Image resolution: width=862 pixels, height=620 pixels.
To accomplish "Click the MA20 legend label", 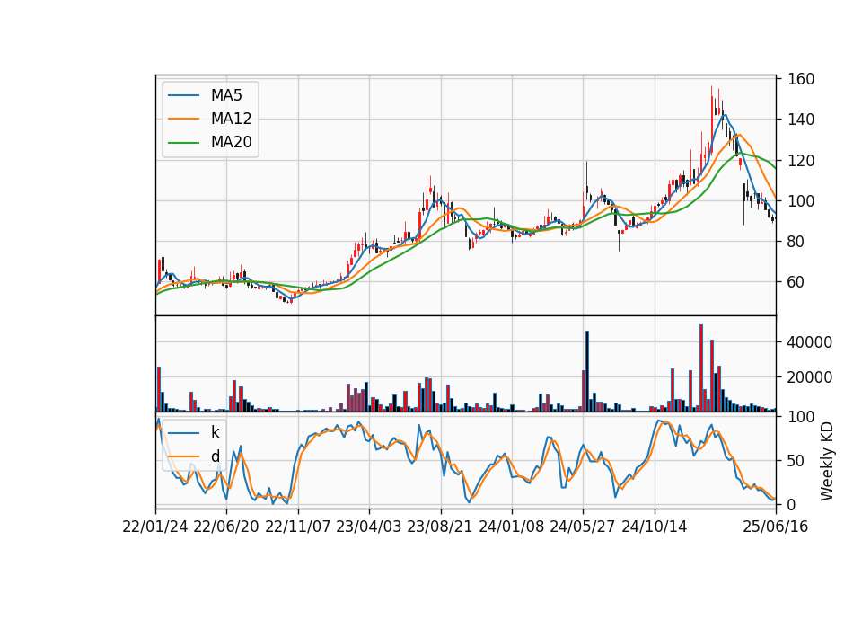I will click(x=231, y=143).
